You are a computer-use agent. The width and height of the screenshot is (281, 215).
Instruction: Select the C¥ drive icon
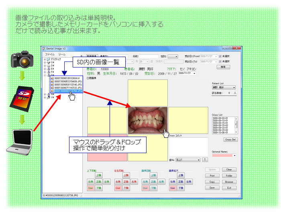(48, 62)
